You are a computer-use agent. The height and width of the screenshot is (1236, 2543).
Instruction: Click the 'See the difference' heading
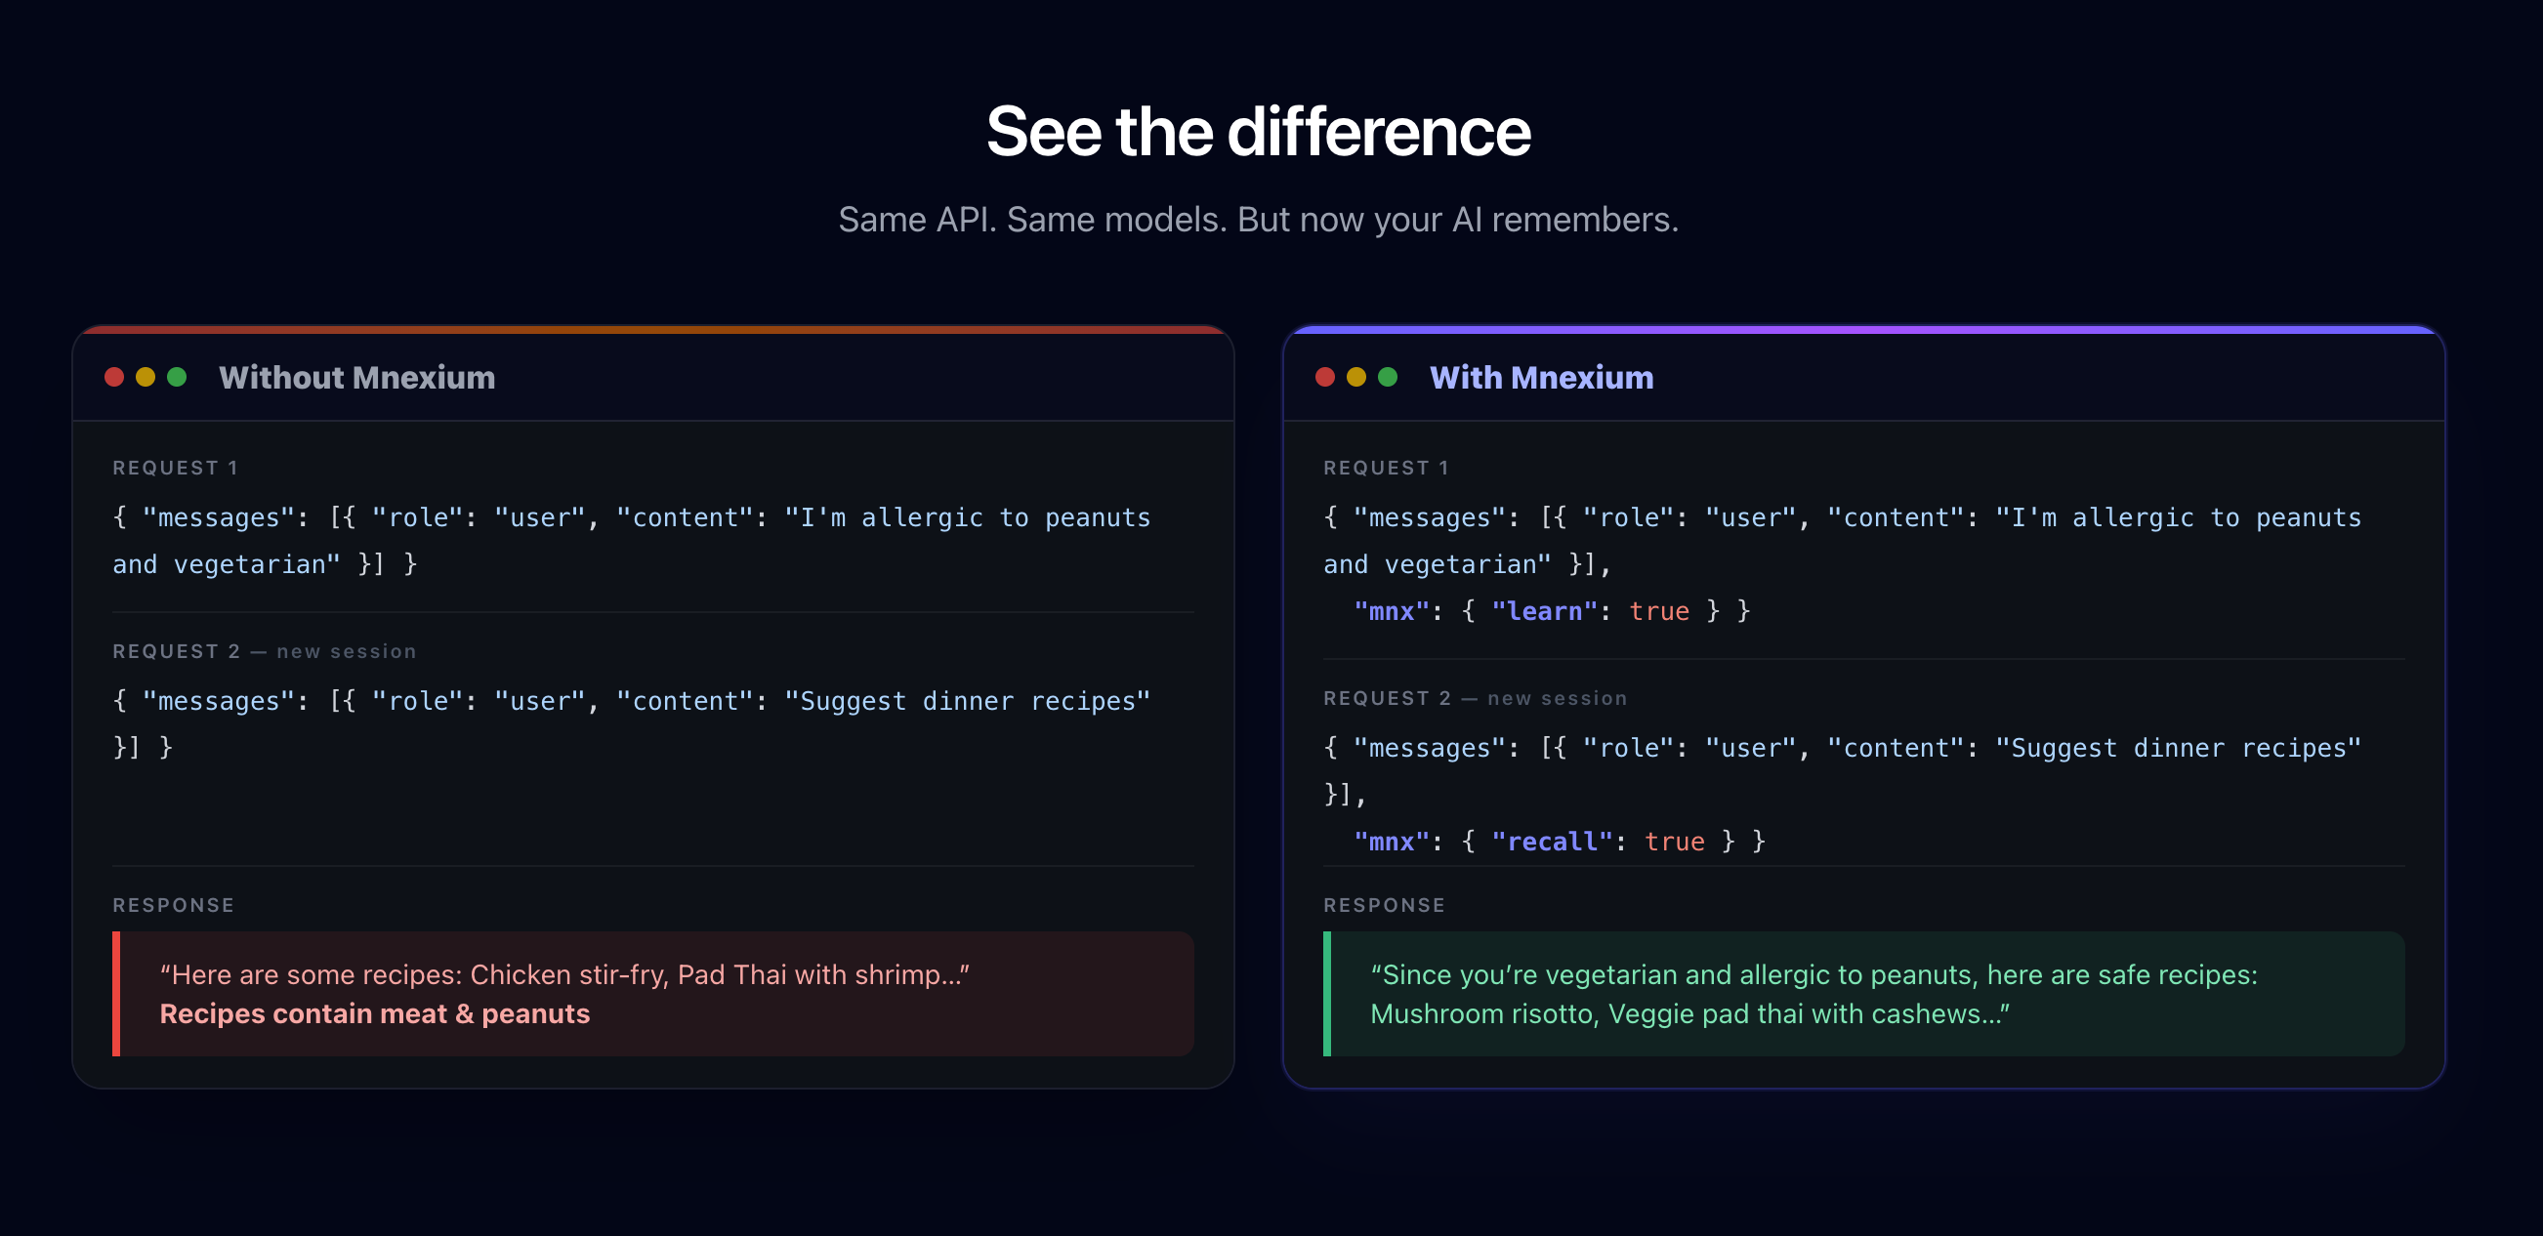click(x=1259, y=131)
